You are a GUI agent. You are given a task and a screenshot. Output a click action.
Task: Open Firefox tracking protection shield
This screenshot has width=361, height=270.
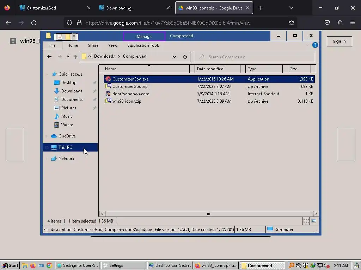click(x=69, y=23)
